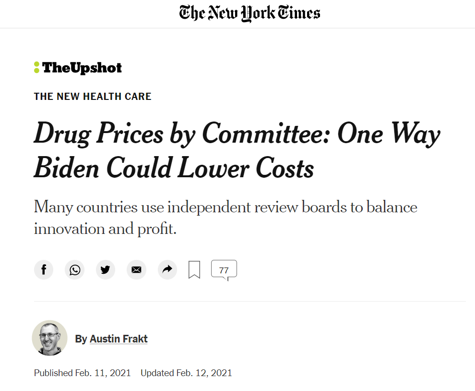Open the TheUpshot section wordmark
Image resolution: width=475 pixels, height=391 pixels.
pyautogui.click(x=82, y=68)
